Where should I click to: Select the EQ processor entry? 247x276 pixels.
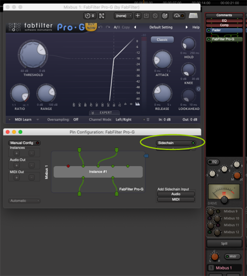pyautogui.click(x=224, y=21)
